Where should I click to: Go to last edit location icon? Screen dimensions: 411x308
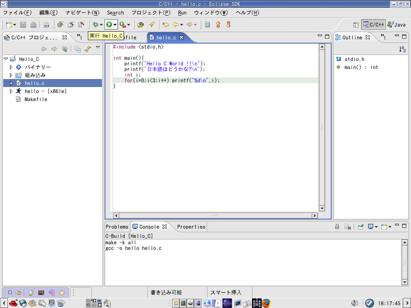pos(166,24)
